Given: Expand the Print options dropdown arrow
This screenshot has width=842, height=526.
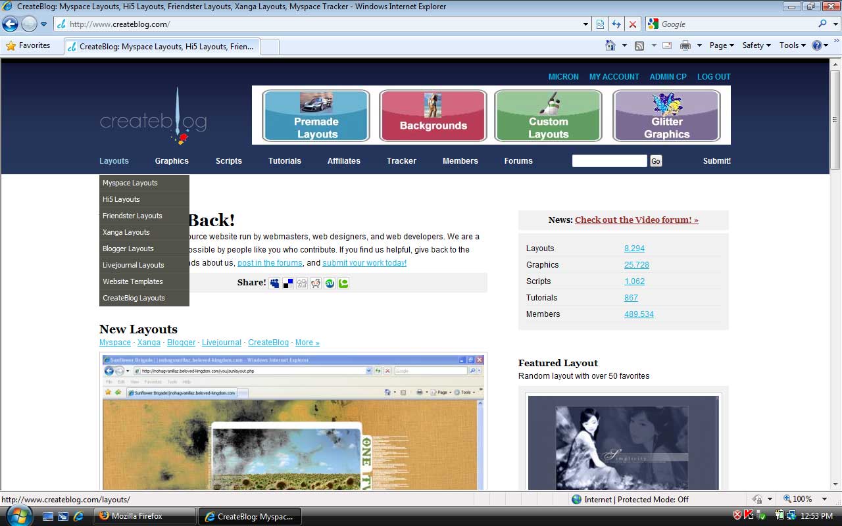Looking at the screenshot, I should point(699,45).
